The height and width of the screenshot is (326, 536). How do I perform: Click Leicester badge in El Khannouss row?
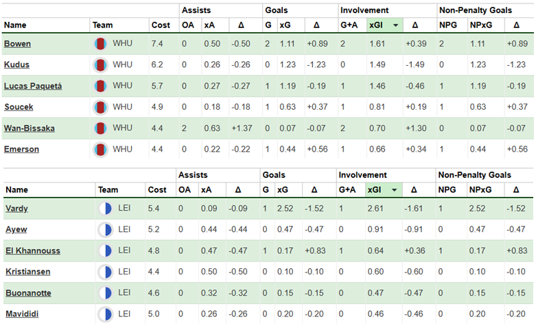point(106,251)
